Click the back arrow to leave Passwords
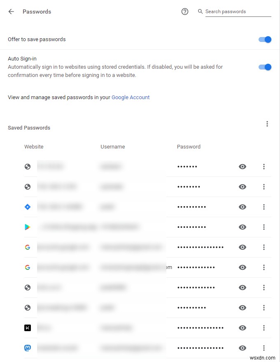The width and height of the screenshot is (280, 362). pyautogui.click(x=11, y=12)
